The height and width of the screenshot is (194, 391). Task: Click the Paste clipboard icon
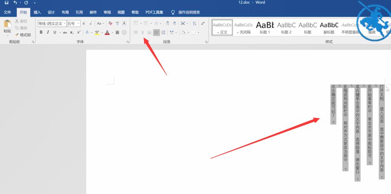click(7, 24)
